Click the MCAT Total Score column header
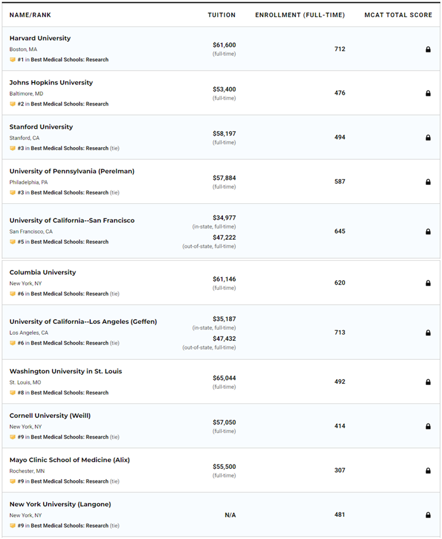The image size is (442, 539). 398,15
